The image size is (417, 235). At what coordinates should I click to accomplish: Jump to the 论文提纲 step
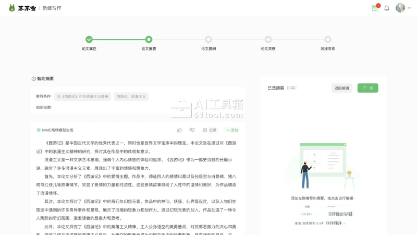click(208, 39)
